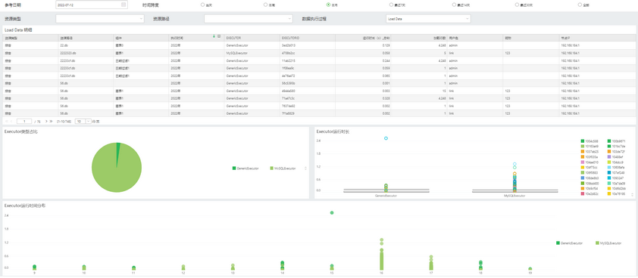Click the Executor运行时长 legend paging arrows
This screenshot has width=638, height=278.
(632, 194)
